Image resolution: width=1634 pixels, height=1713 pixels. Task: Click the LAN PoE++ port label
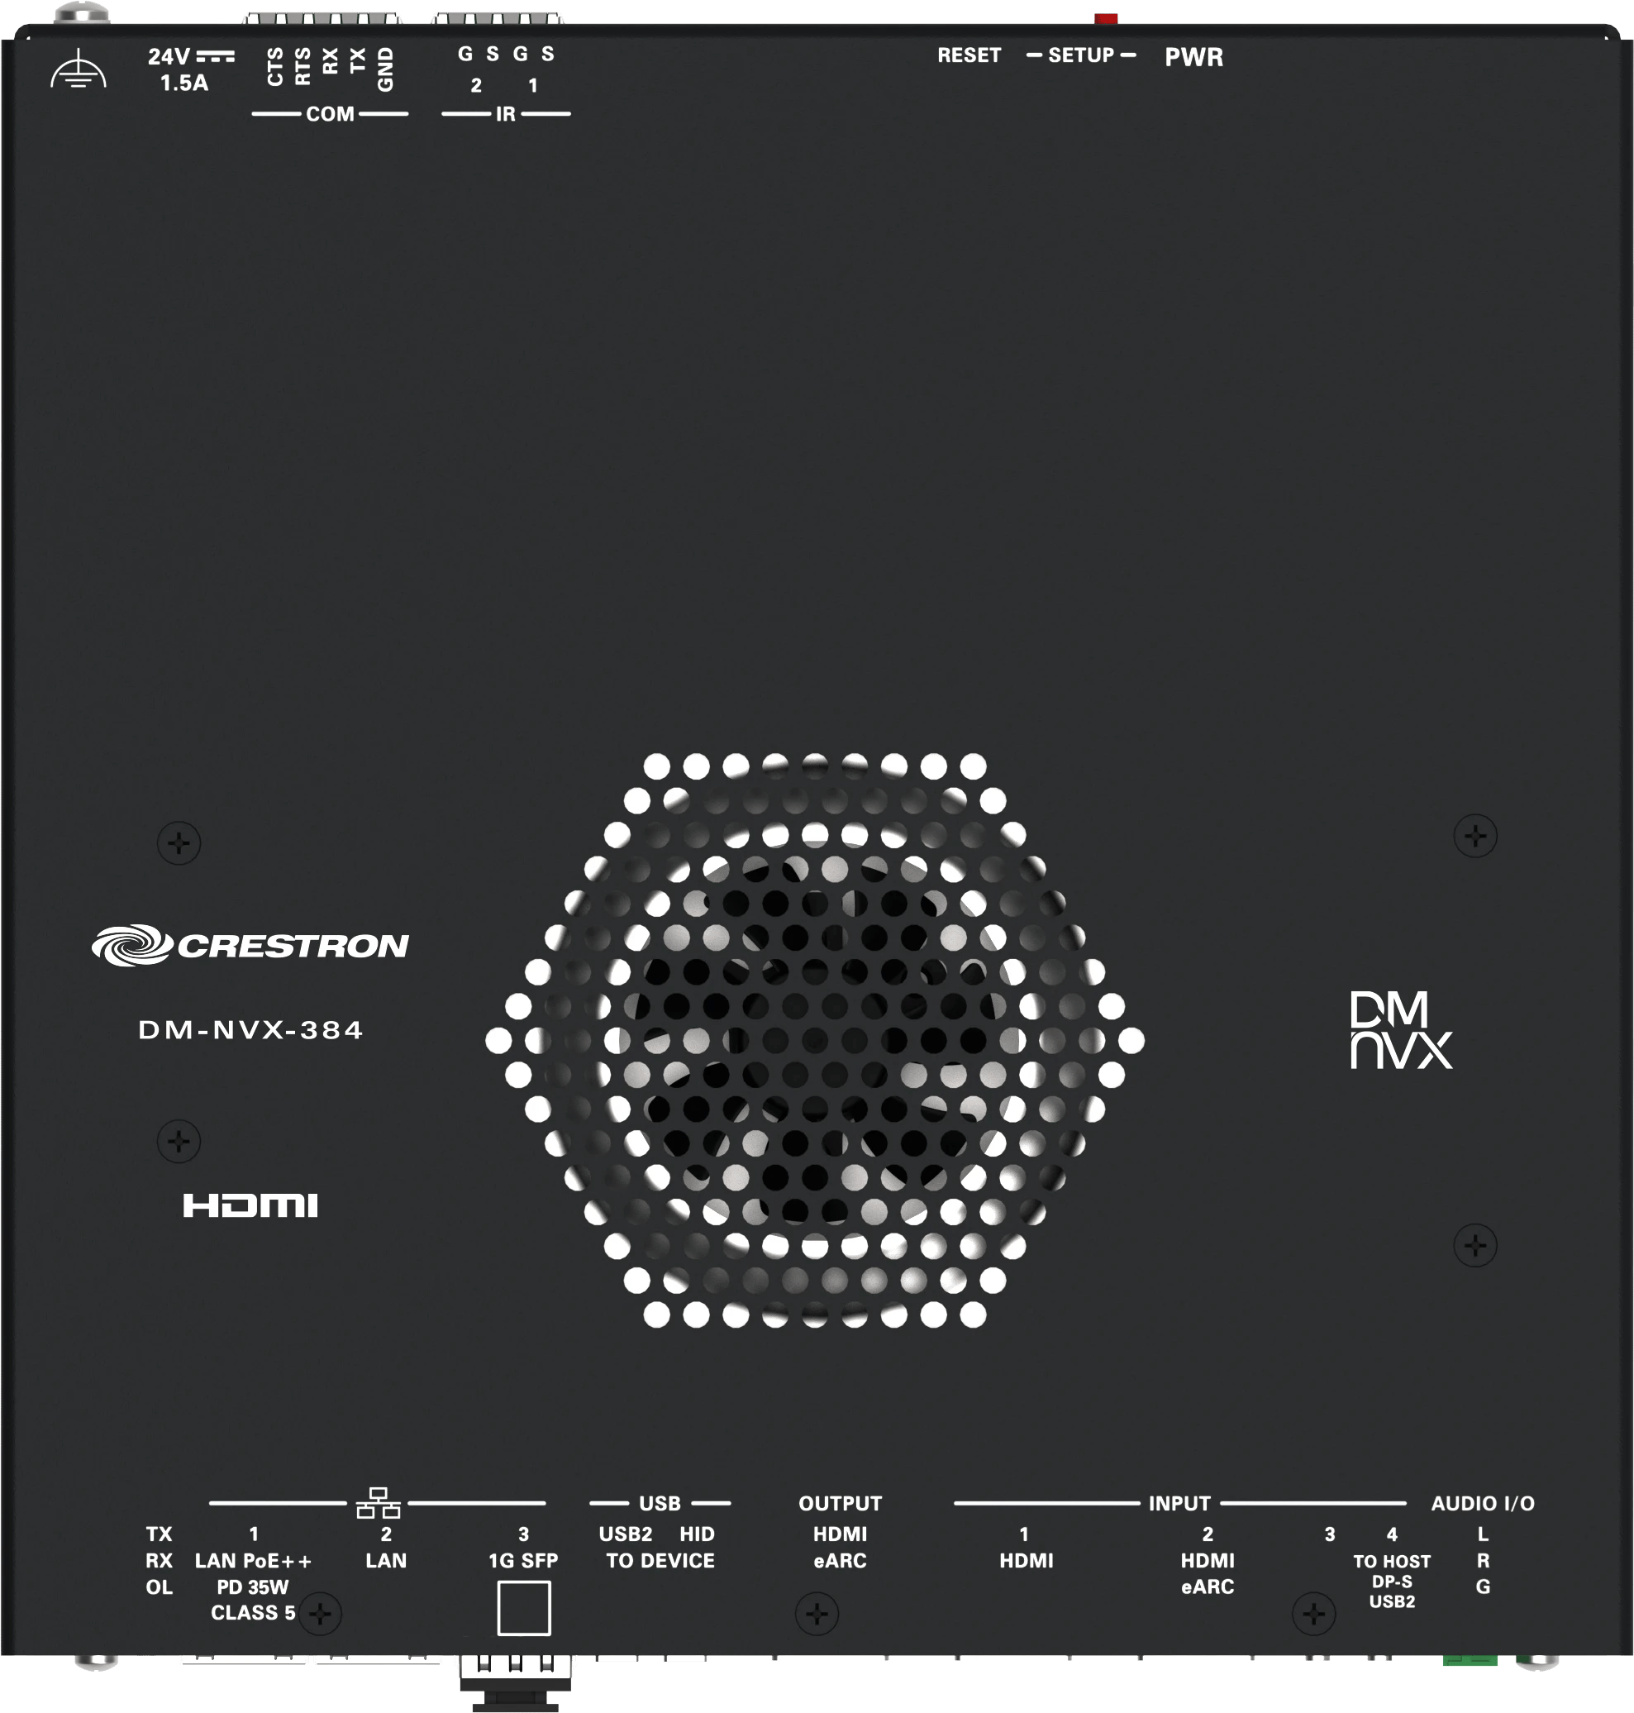pos(253,1561)
